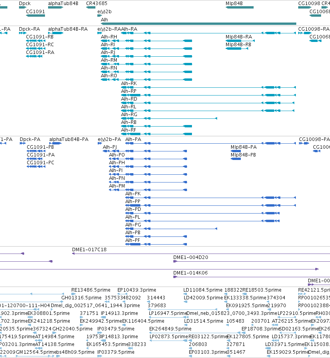Image resolution: width=330 pixels, height=358 pixels.
Task: Select the Mlp84B gene bar
Action: click(x=240, y=7)
